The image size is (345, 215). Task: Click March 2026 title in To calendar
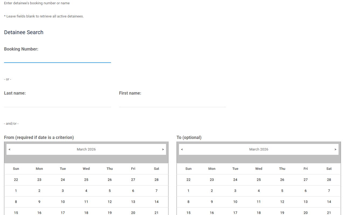pyautogui.click(x=259, y=149)
